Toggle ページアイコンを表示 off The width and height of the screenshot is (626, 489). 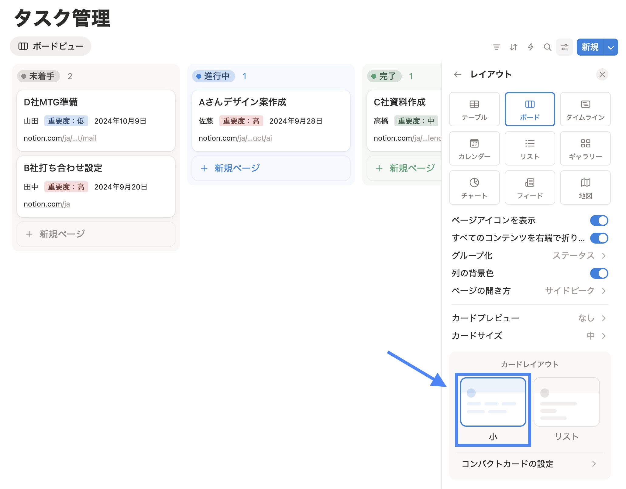click(599, 221)
